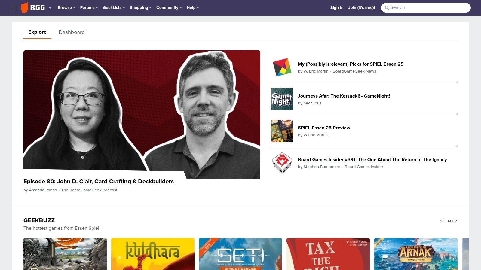The height and width of the screenshot is (270, 481).
Task: Click the chevron next to SEE ALL
Action: pyautogui.click(x=456, y=221)
